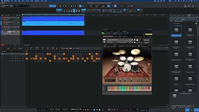Viewport: 199px width, 112px height.
Task: Click the first orange step in the top lane
Action: (27, 54)
